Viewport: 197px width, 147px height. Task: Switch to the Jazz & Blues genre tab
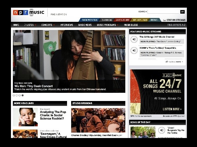point(123,20)
